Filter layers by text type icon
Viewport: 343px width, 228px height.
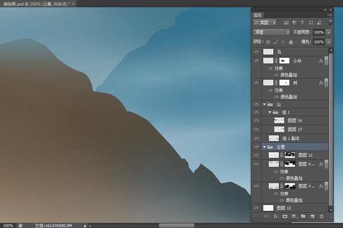click(302, 22)
